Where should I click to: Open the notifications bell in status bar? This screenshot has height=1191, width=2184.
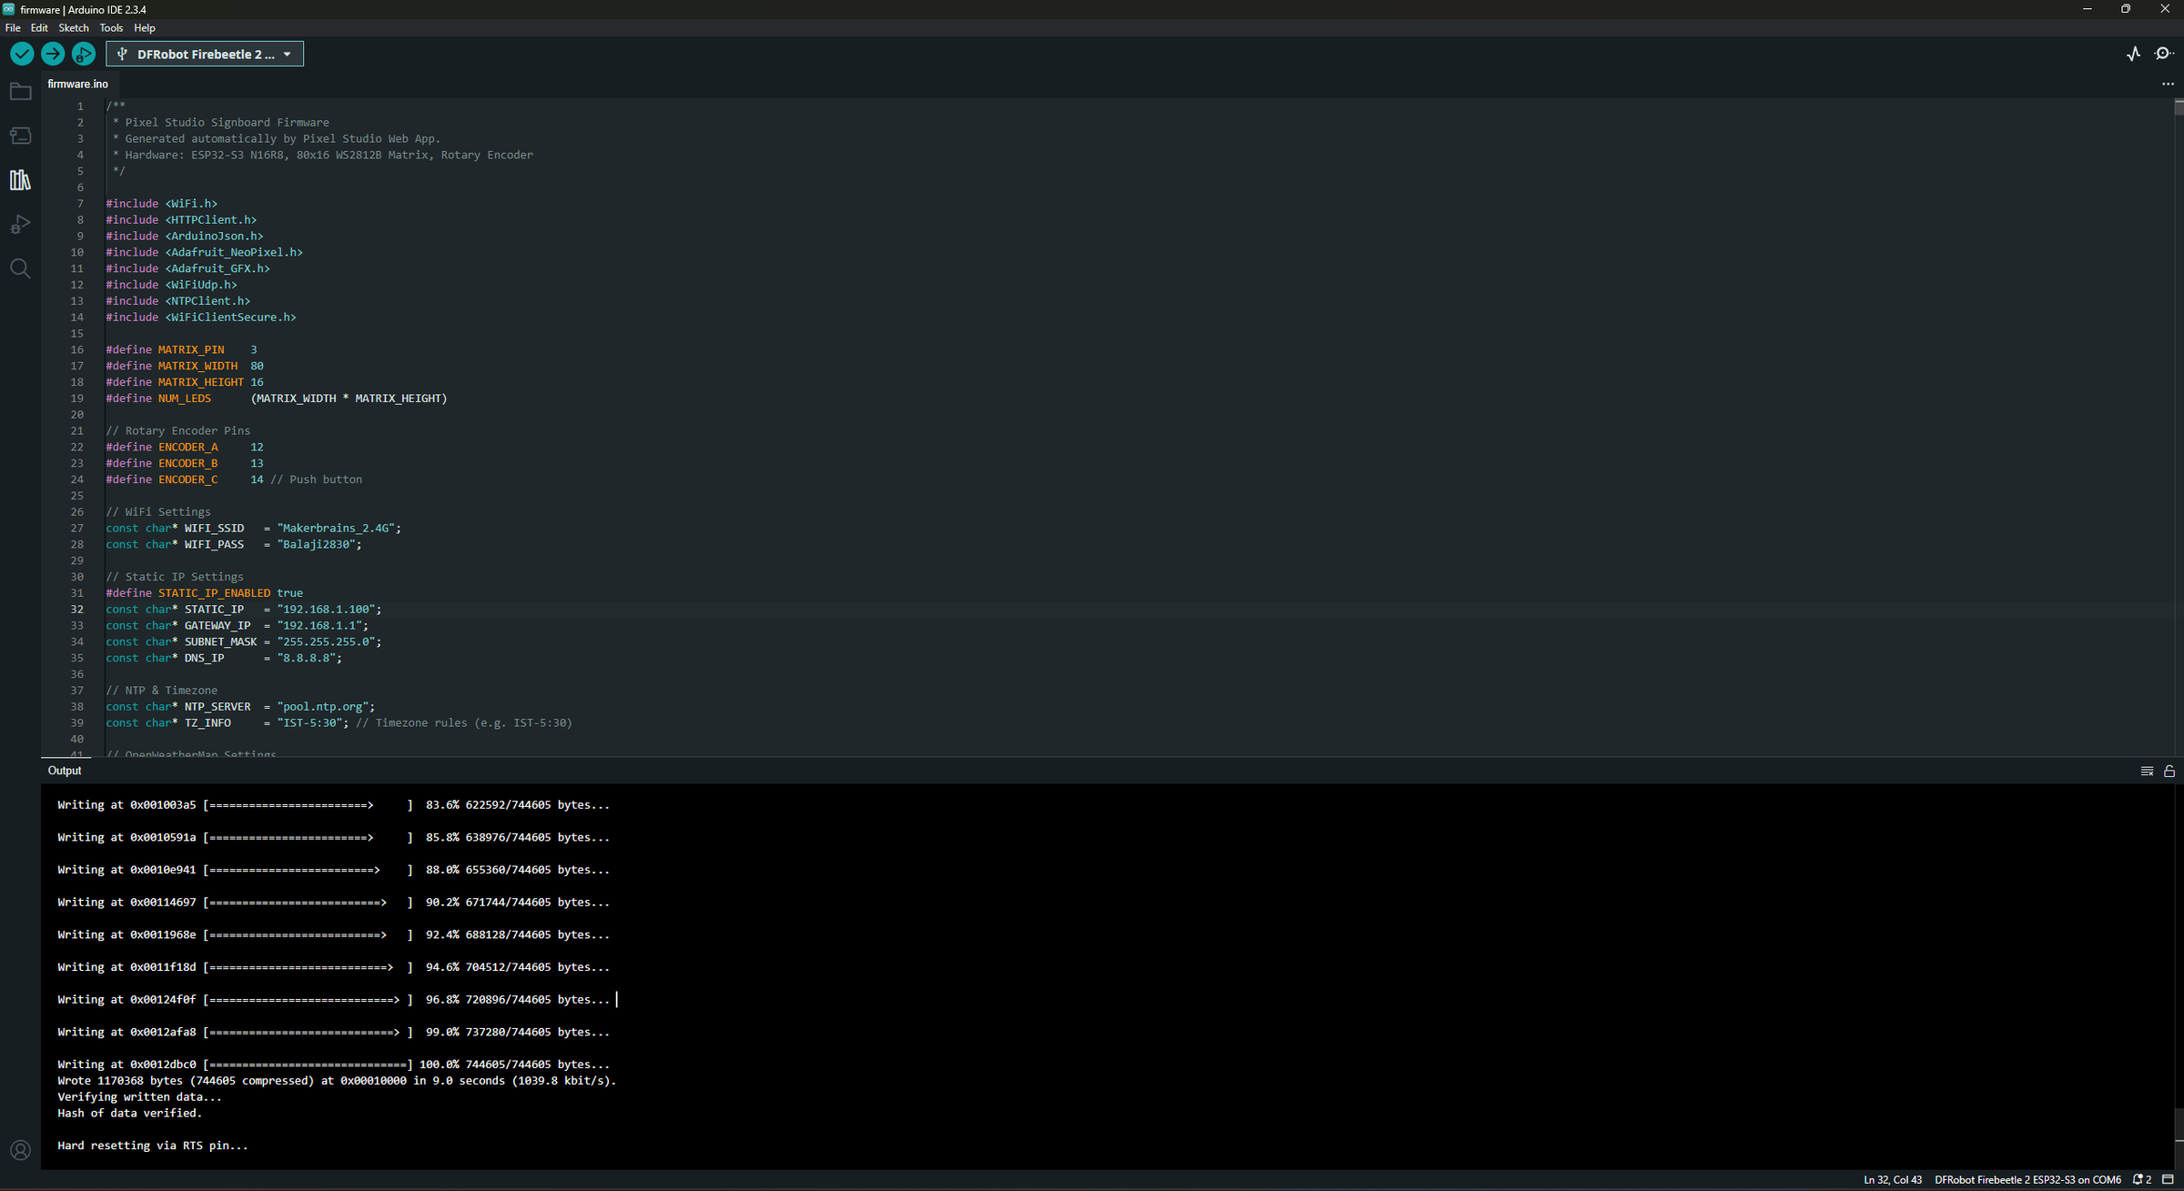click(2142, 1180)
